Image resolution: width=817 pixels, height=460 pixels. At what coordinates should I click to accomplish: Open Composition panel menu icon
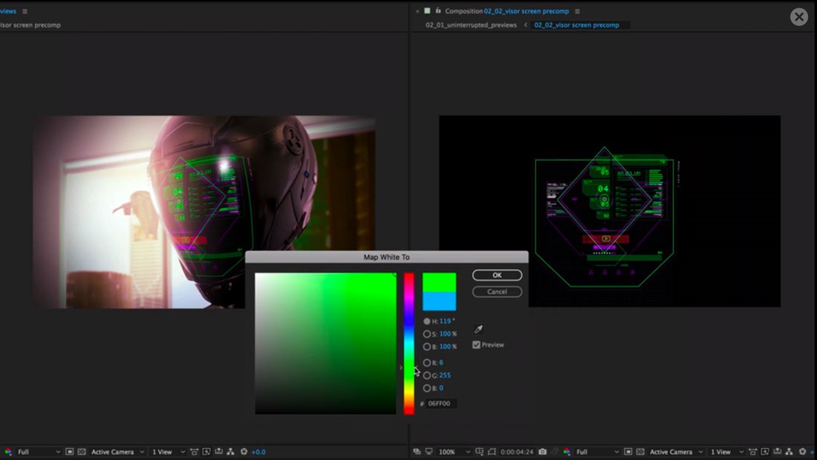[x=577, y=11]
